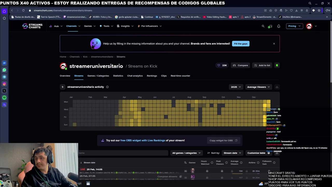Add page to bookmarks with heart icon
Image resolution: width=332 pixels, height=187 pixels.
(291, 10)
